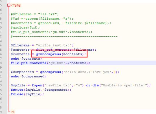Click the gzcompress function name
156x114 pixels.
(50, 72)
